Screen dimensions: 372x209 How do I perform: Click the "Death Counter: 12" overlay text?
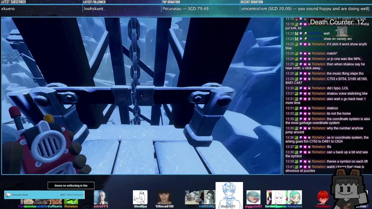337,22
